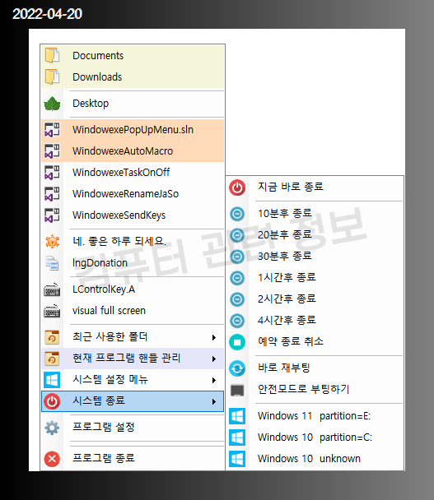434x500 pixels.
Task: Click the folder icon beside 현재 프로그램 핸들 관리
Action: (52, 359)
